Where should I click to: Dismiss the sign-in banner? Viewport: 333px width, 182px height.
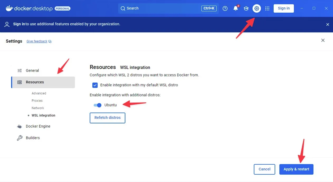[328, 24]
